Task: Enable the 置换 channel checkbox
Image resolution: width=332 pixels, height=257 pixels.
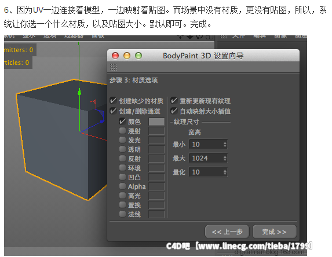Action: click(x=122, y=204)
